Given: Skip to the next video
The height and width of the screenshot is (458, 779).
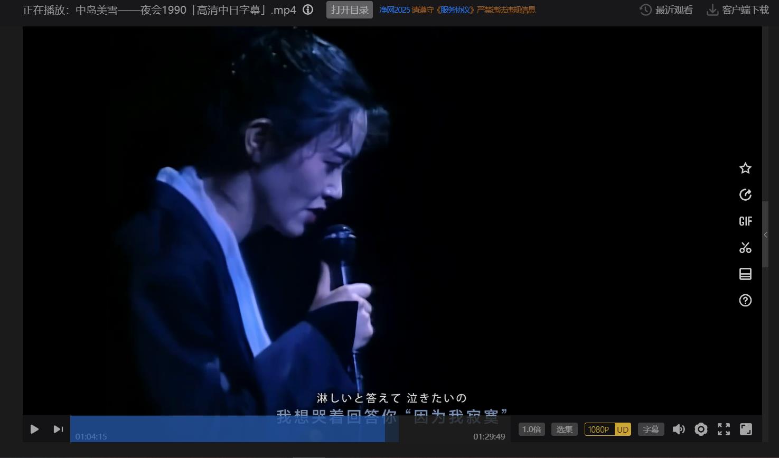Looking at the screenshot, I should click(x=58, y=429).
